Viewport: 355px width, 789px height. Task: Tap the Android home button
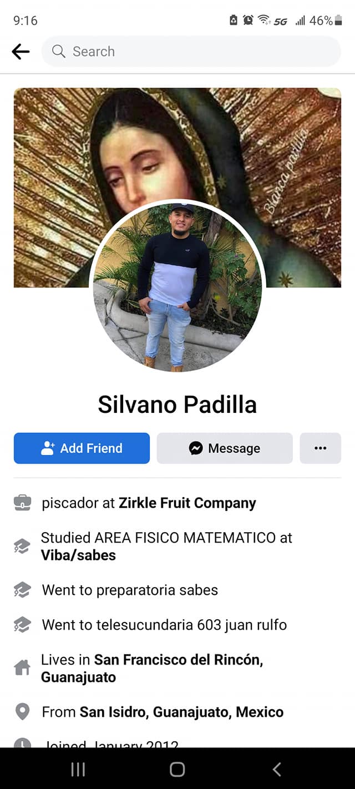(x=177, y=769)
